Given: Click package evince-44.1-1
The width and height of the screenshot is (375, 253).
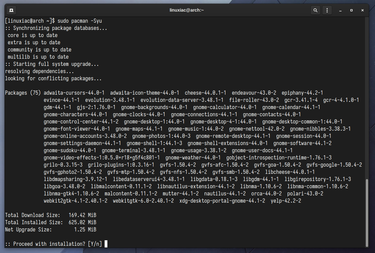Looking at the screenshot, I should pyautogui.click(x=62, y=100).
